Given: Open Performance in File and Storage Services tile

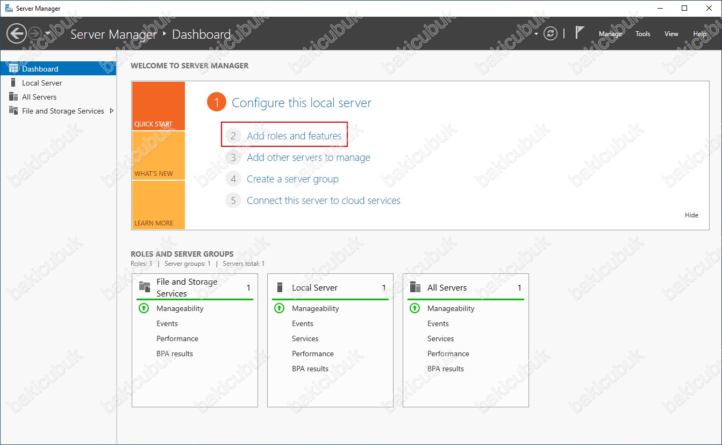Looking at the screenshot, I should coord(177,338).
